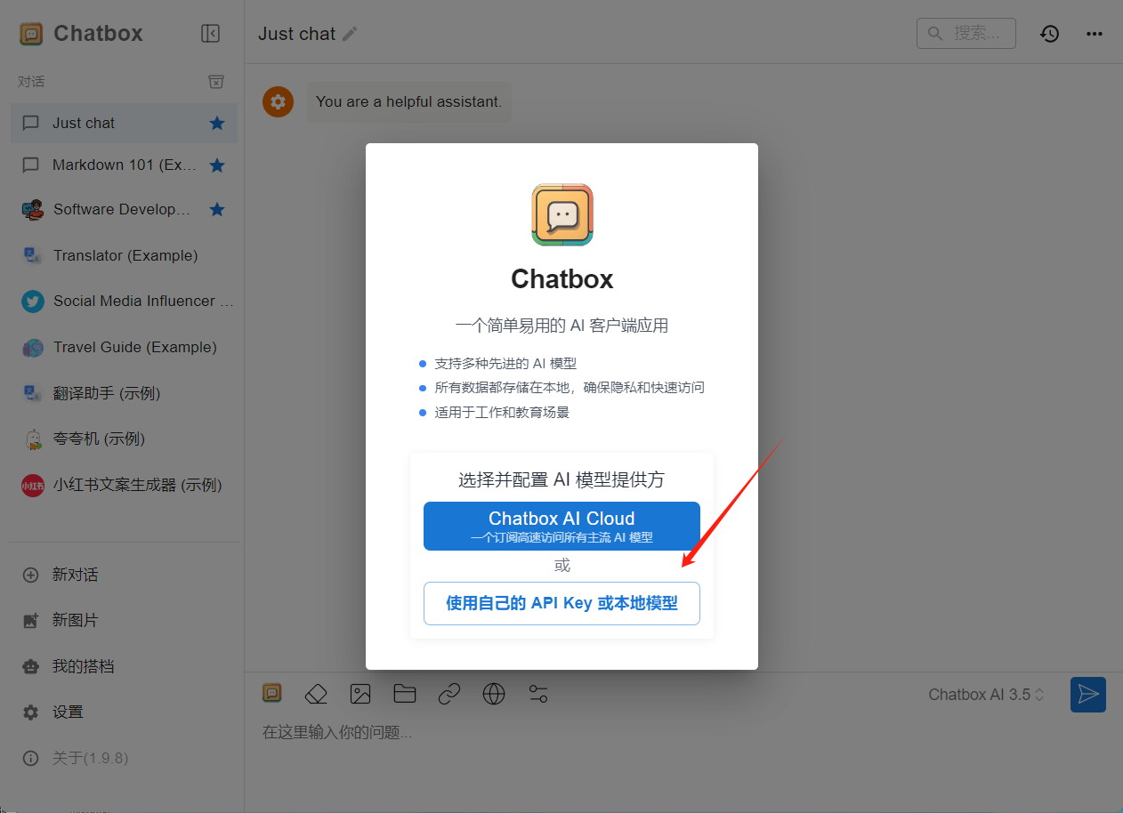Toggle the star on Just chat
This screenshot has width=1123, height=813.
tap(216, 123)
